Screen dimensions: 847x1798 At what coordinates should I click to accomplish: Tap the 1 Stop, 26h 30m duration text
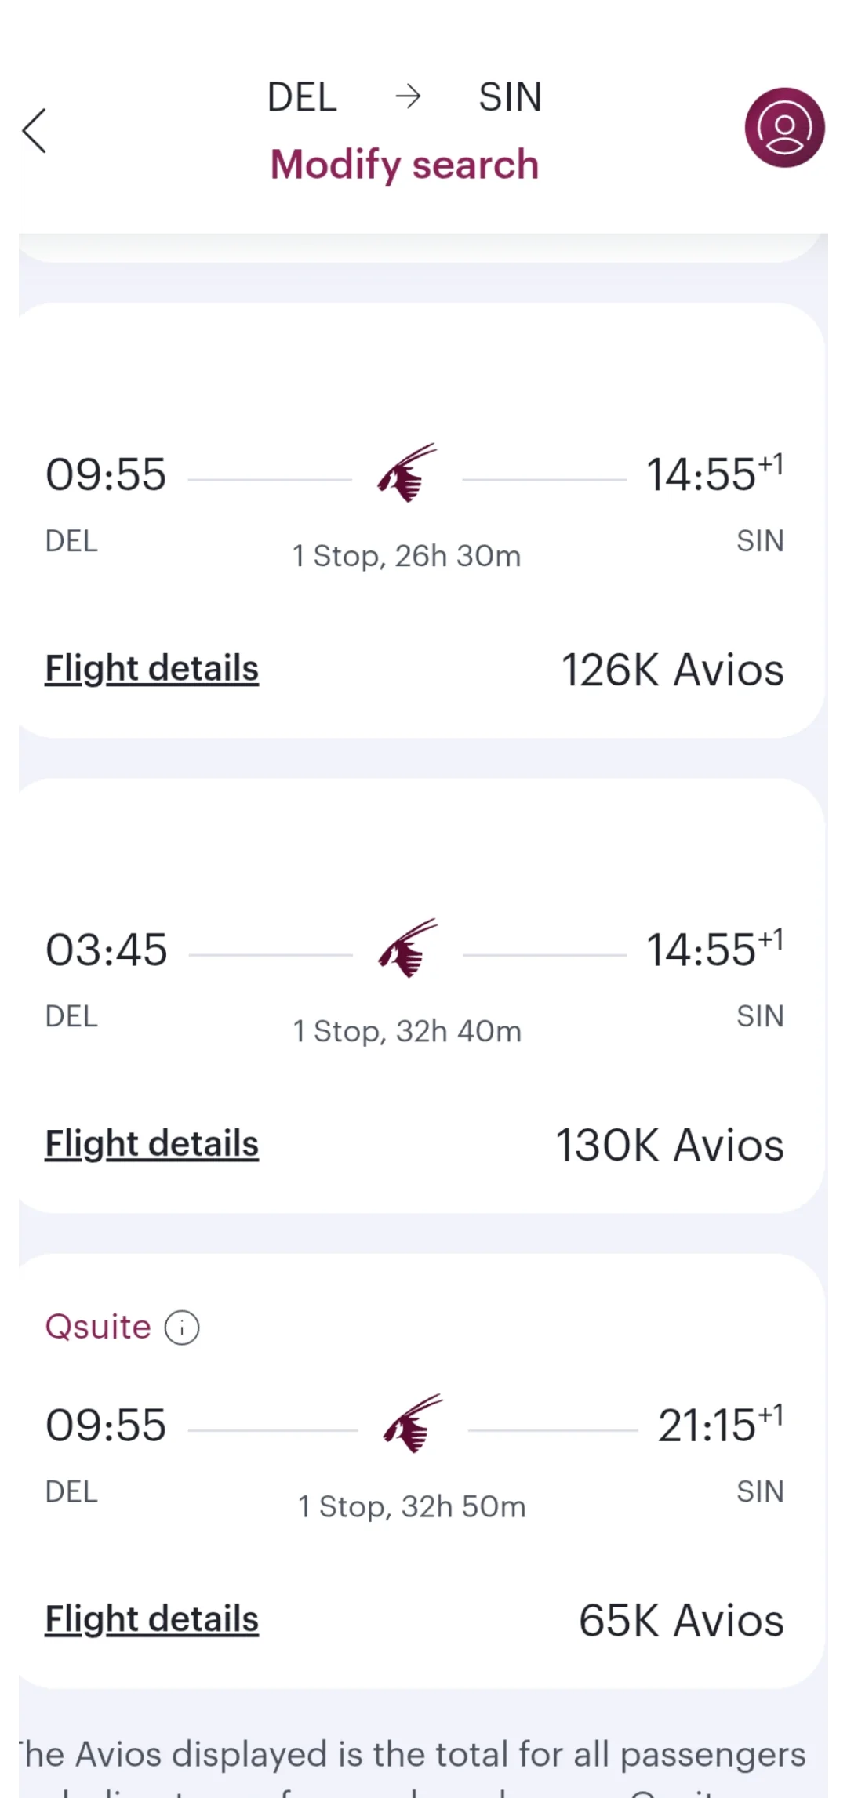tap(406, 556)
